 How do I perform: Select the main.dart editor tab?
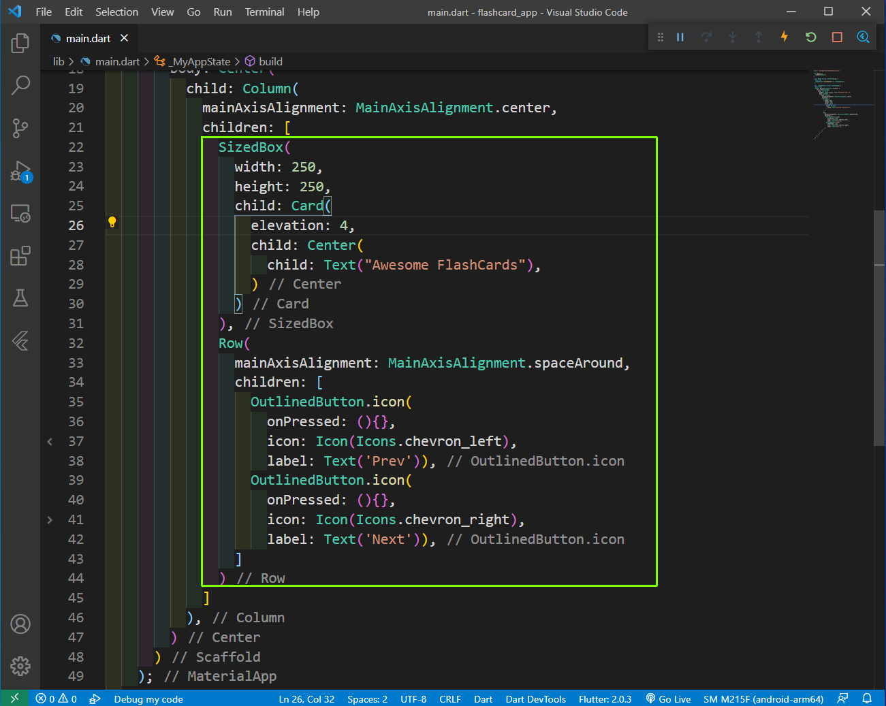pyautogui.click(x=89, y=38)
